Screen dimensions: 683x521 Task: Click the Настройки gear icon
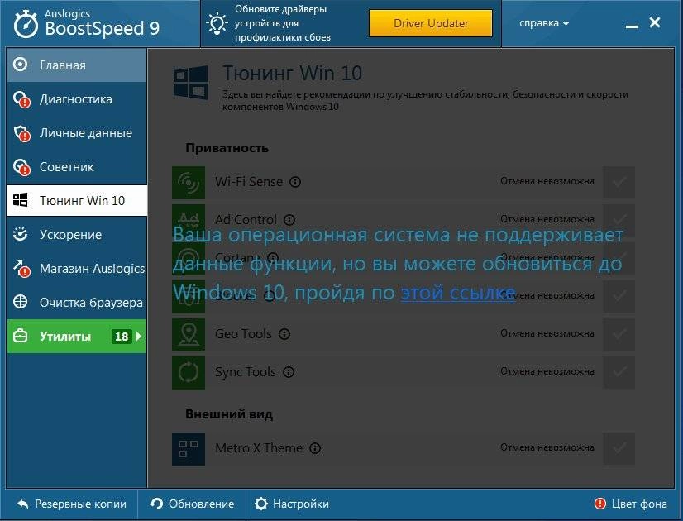coord(261,504)
